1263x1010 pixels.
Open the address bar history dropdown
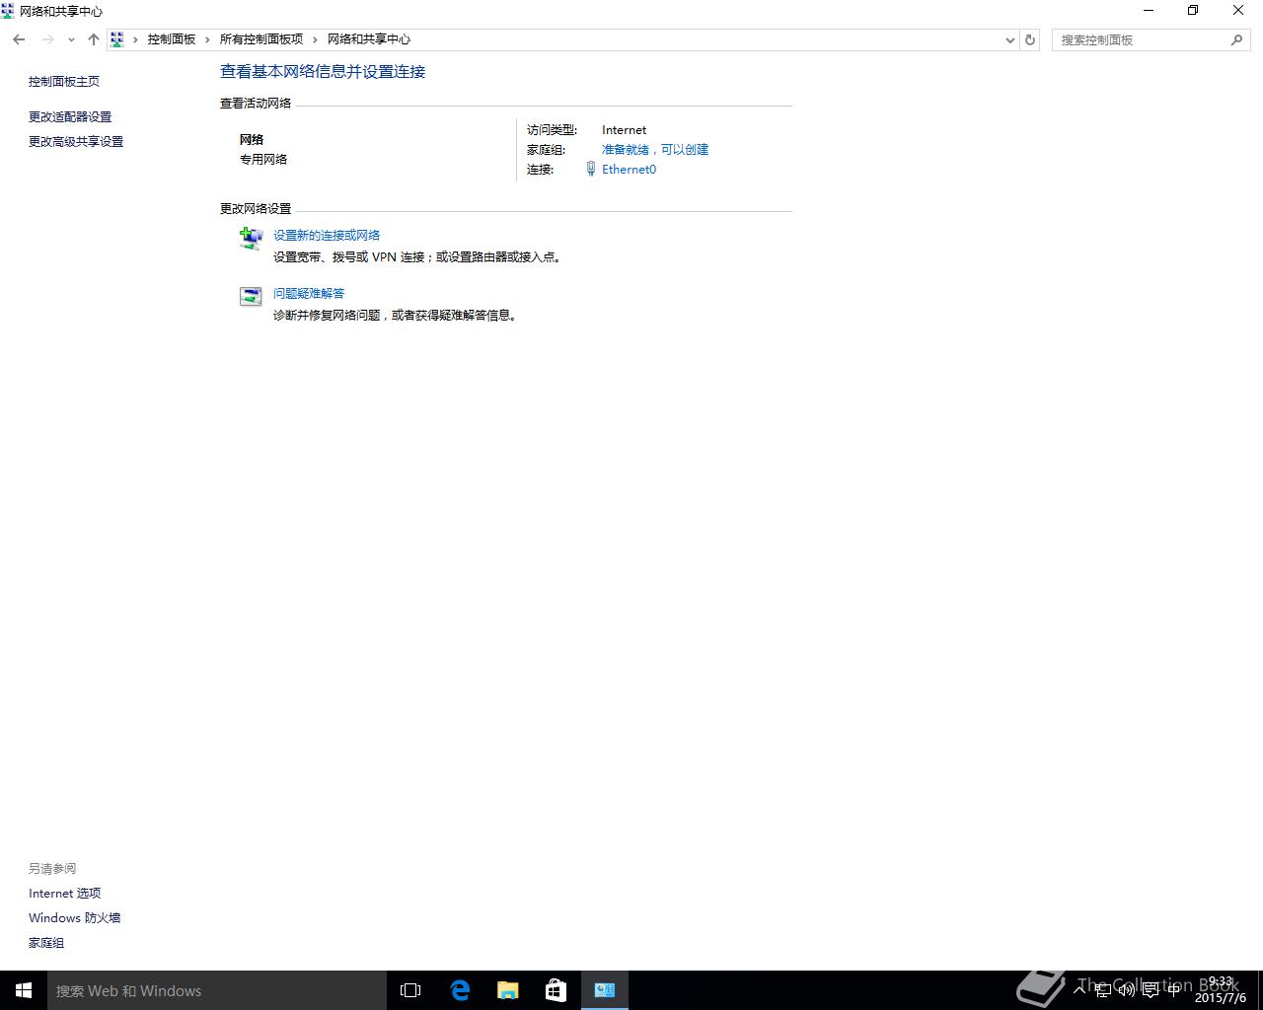point(1009,40)
